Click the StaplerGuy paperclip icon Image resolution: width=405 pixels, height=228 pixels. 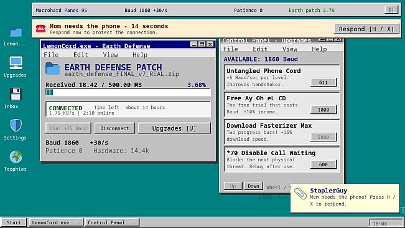300,194
